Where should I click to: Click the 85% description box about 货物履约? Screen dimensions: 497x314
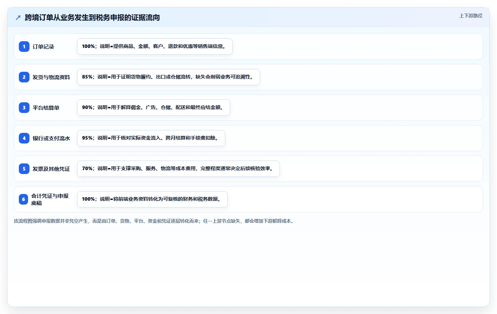pos(168,77)
